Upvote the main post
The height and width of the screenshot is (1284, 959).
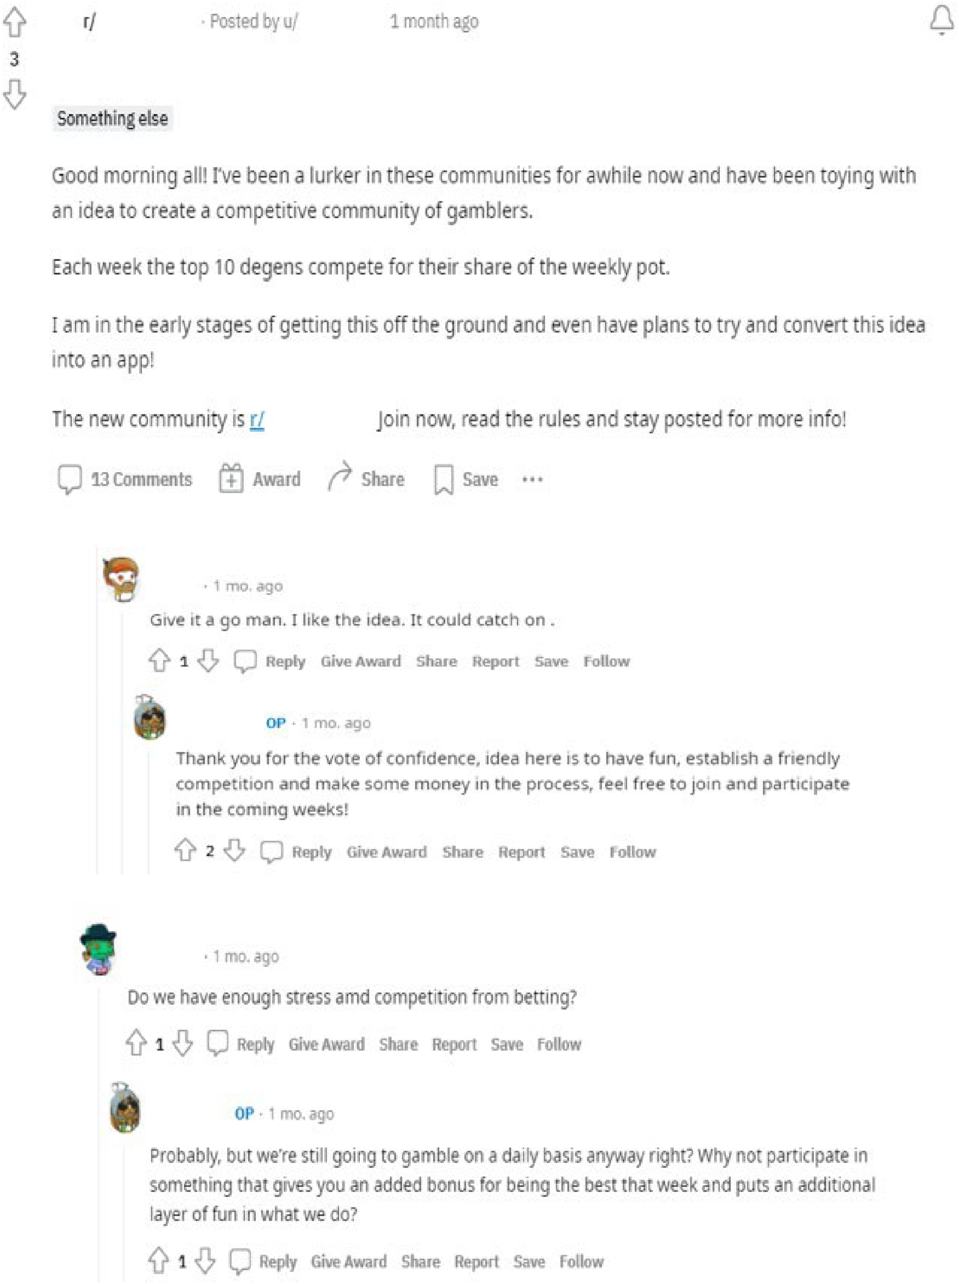(14, 23)
